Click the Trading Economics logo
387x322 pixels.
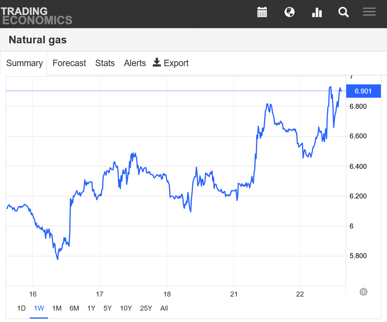tap(36, 16)
